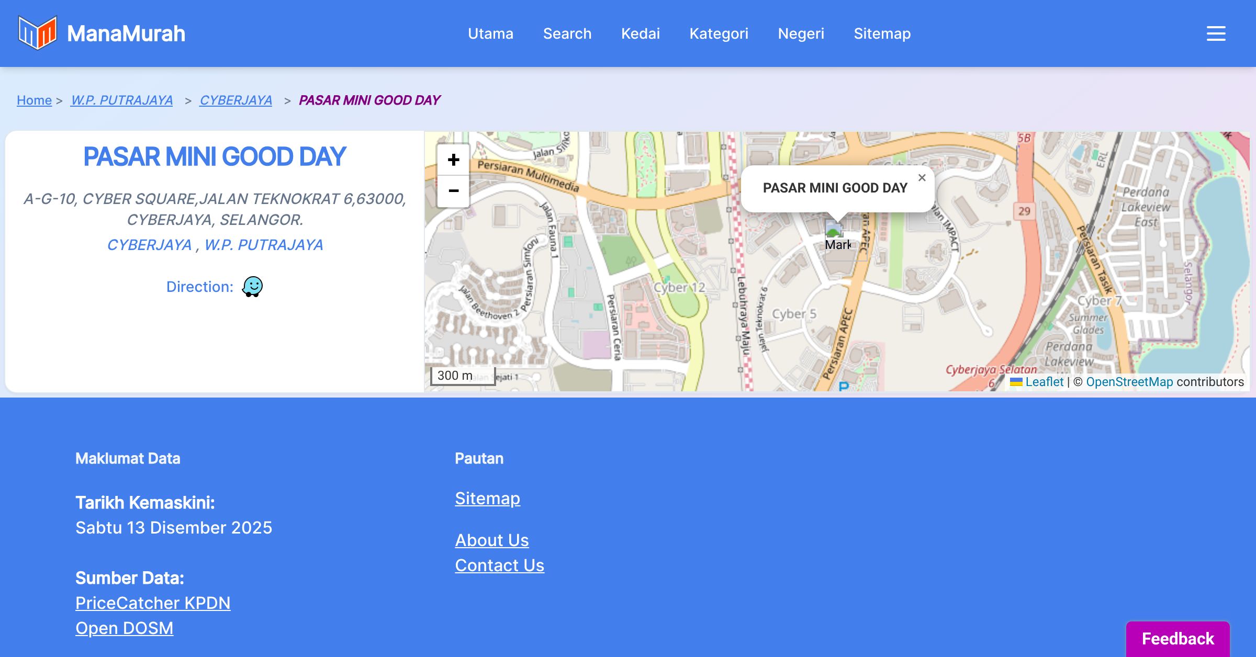
Task: Open the CYBERJAYA breadcrumb link
Action: (235, 100)
